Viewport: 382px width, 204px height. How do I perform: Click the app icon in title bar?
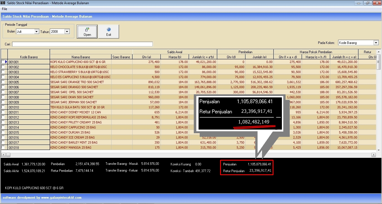pyautogui.click(x=3, y=3)
